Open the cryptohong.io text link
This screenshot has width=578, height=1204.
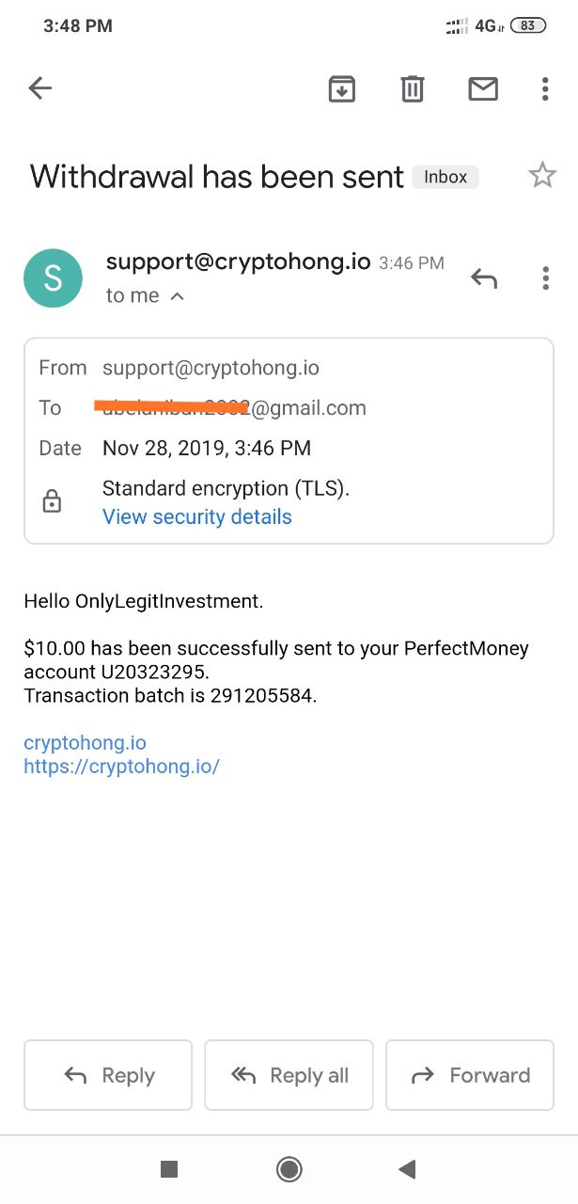(x=85, y=742)
